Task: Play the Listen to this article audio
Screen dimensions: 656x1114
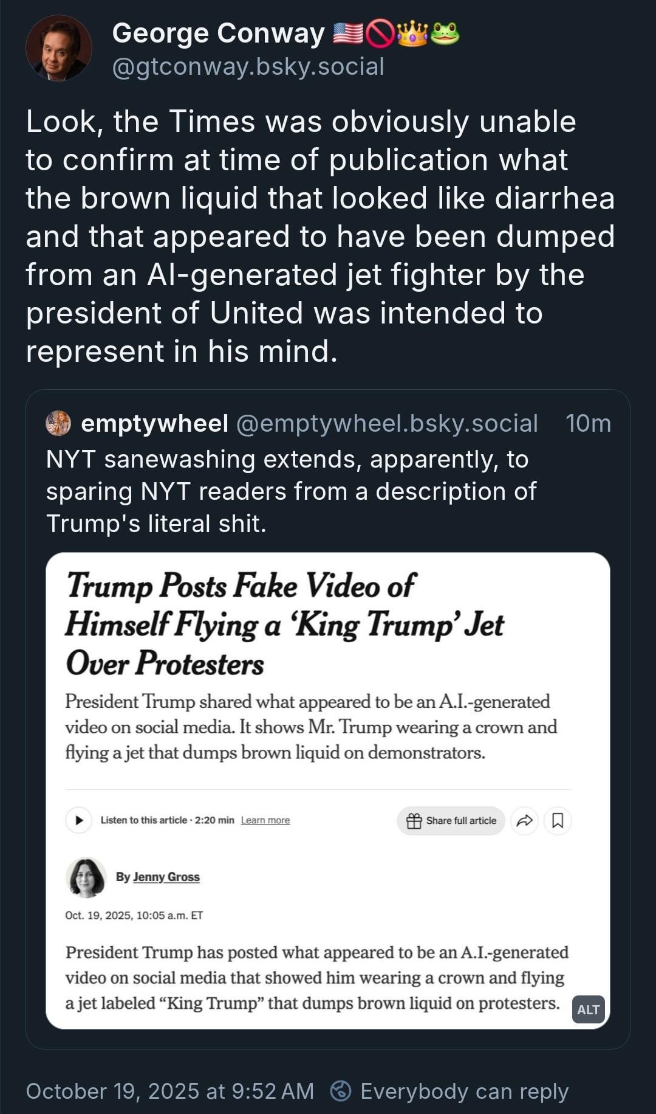Action: [x=79, y=820]
